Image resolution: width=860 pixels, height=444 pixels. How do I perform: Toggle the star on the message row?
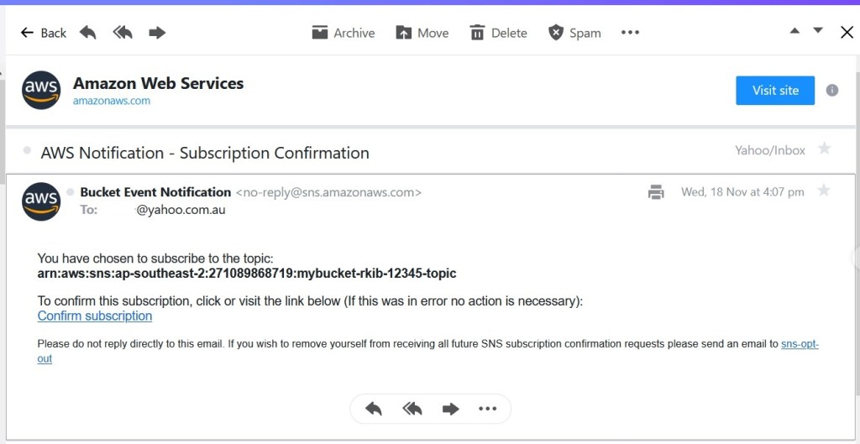pos(824,191)
